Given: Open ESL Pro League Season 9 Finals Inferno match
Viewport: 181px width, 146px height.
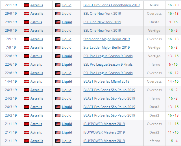Looking at the screenshot, I should [x=108, y=65].
